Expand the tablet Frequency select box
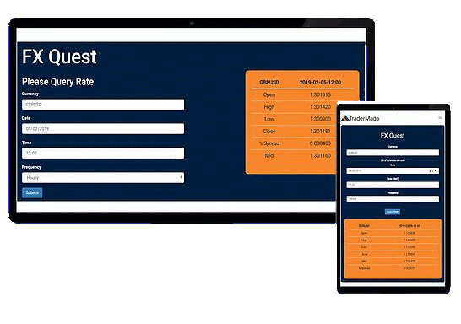This screenshot has height=324, width=461. coord(393,199)
